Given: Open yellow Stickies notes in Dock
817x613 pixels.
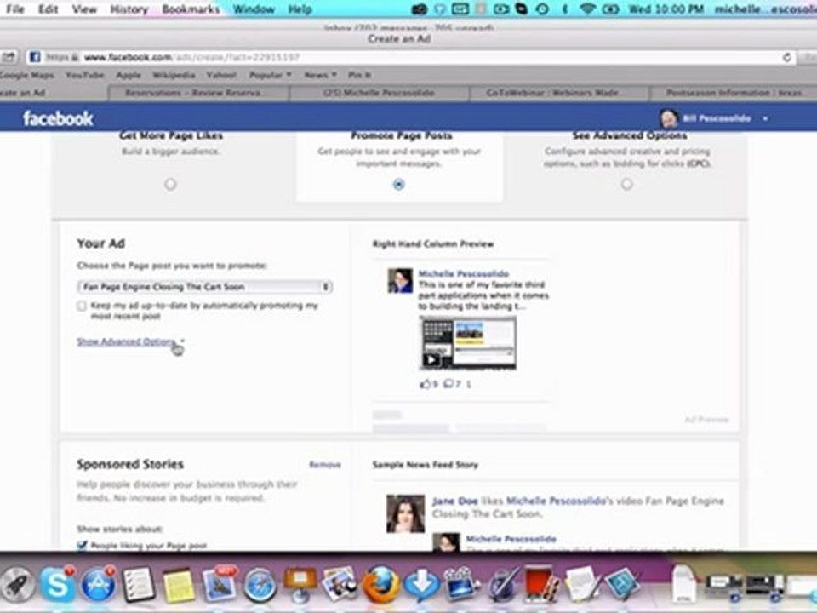Looking at the screenshot, I should [x=180, y=585].
